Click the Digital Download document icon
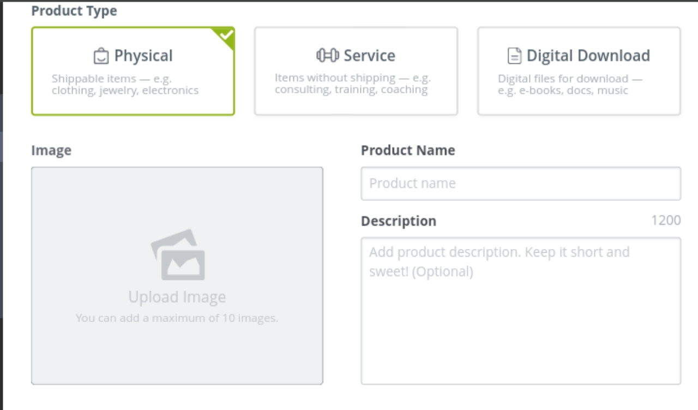This screenshot has width=698, height=410. point(513,55)
